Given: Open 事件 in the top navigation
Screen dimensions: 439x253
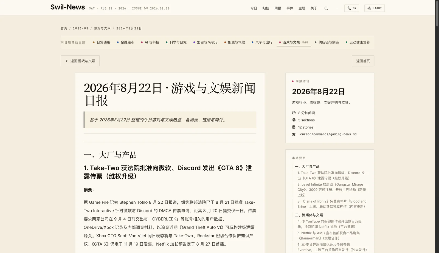Looking at the screenshot, I should pos(290,8).
